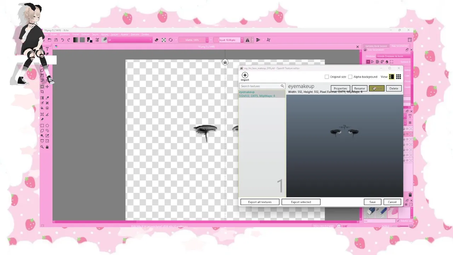Image resolution: width=453 pixels, height=255 pixels.
Task: Click Export all textures button
Action: 260,202
